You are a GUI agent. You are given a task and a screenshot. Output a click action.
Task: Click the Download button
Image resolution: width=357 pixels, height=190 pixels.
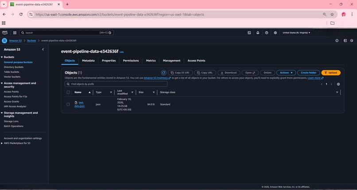[x=229, y=73]
